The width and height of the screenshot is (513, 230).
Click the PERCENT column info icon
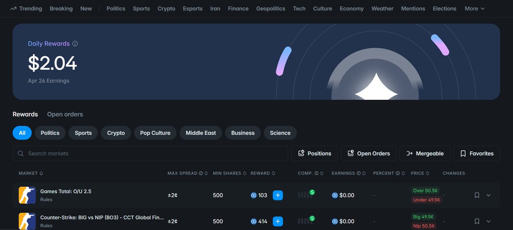tap(398, 173)
